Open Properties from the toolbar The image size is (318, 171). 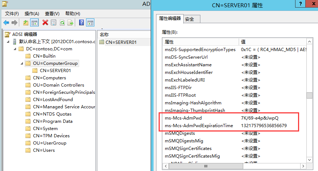[53, 22]
